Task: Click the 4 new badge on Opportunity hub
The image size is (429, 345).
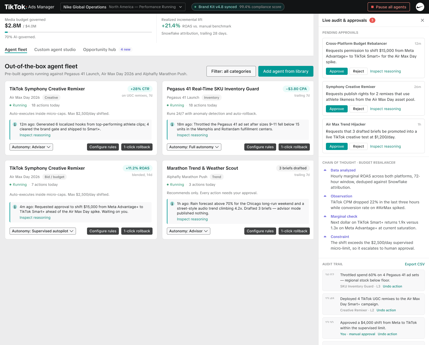Action: click(x=125, y=49)
